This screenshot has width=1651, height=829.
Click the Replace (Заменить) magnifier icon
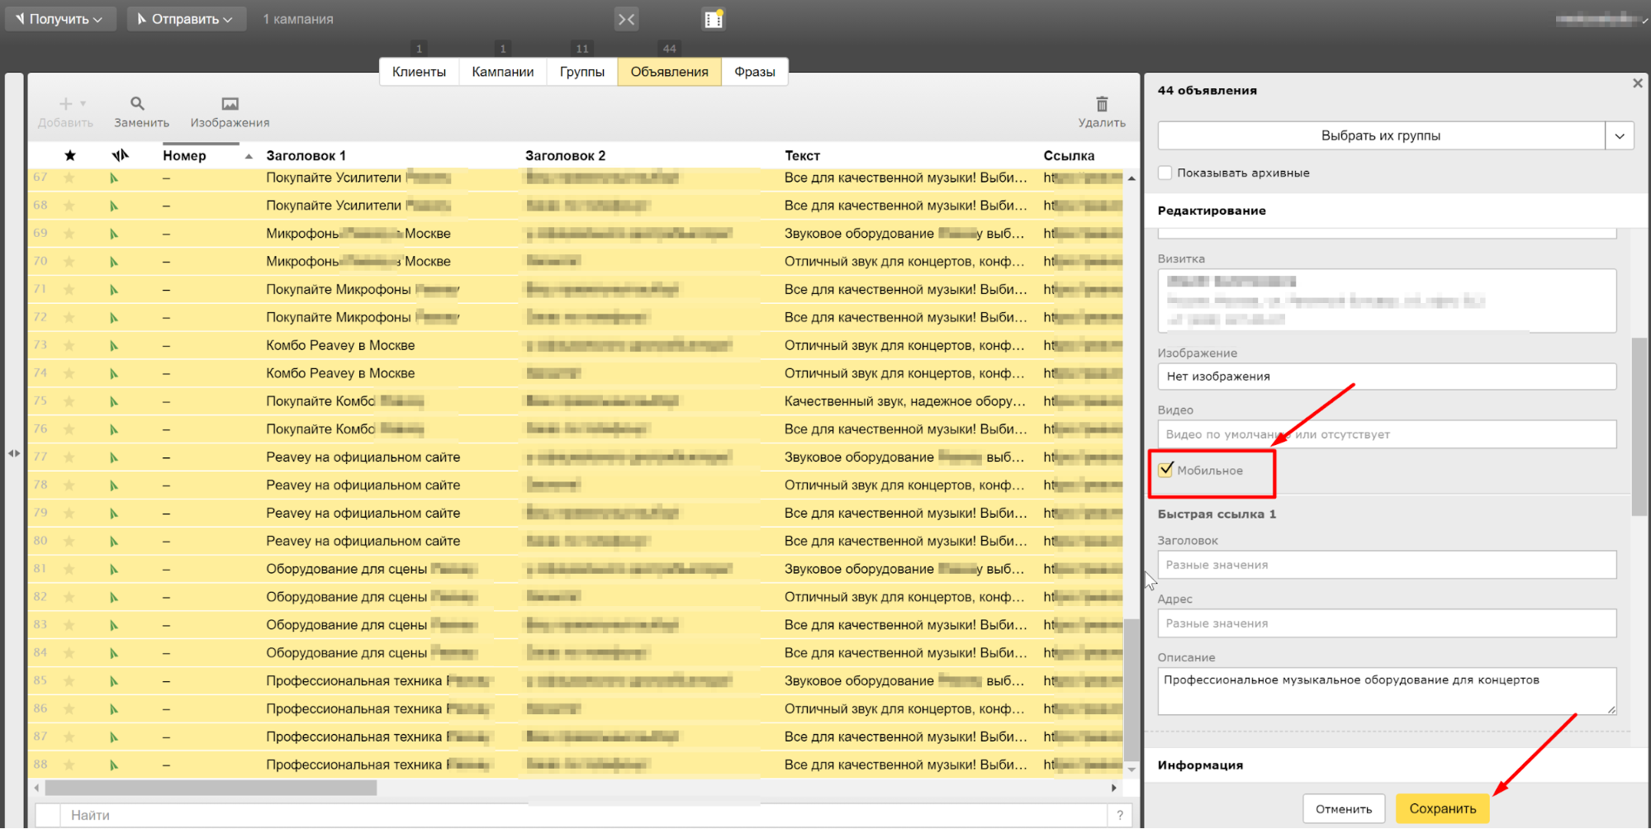138,104
